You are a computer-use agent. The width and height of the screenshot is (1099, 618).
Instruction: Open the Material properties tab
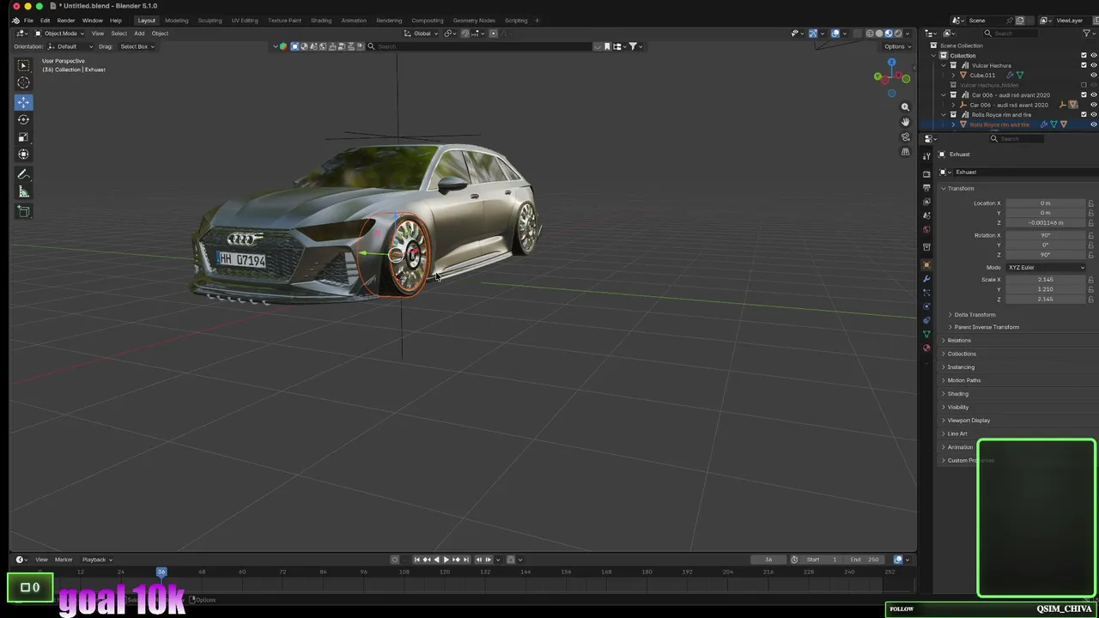[x=926, y=348]
